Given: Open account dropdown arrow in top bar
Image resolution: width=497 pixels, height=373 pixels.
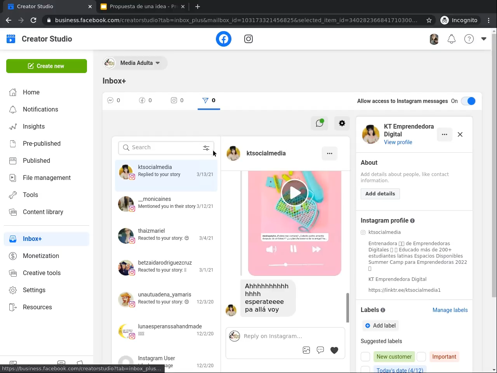Looking at the screenshot, I should point(484,39).
